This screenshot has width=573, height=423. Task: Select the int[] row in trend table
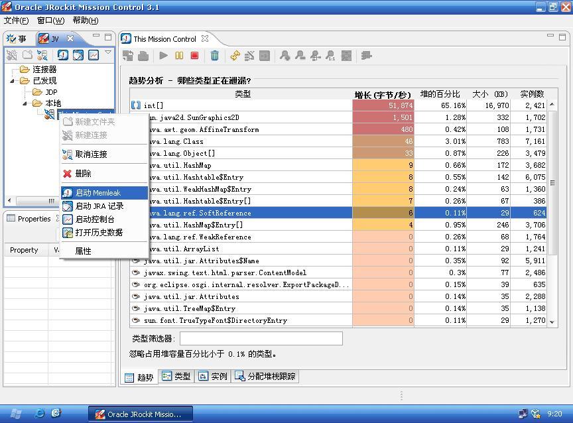click(339, 105)
